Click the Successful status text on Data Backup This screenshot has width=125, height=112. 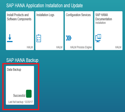(19, 96)
